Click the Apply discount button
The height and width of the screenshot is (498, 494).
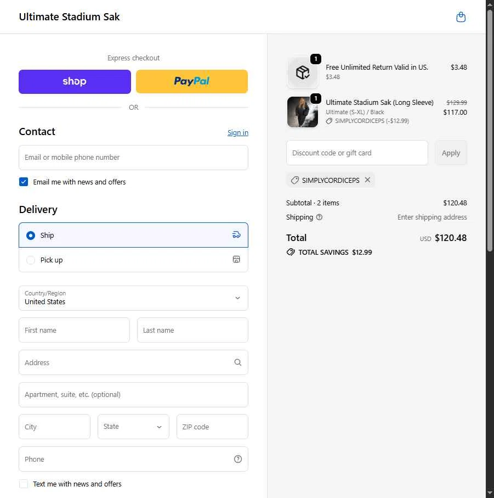click(x=451, y=153)
